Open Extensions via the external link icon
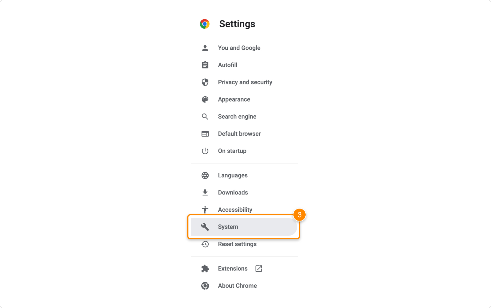The width and height of the screenshot is (491, 308). point(259,268)
